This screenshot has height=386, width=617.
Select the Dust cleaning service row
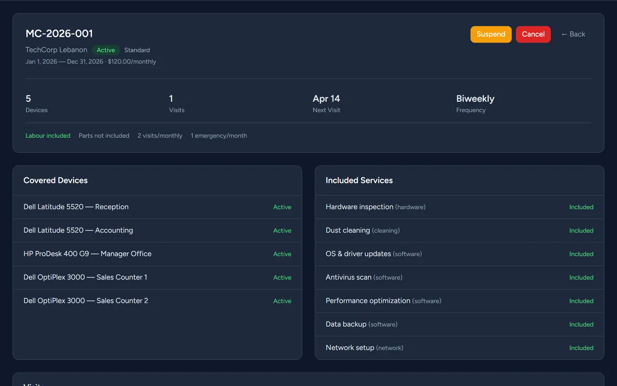pyautogui.click(x=459, y=231)
